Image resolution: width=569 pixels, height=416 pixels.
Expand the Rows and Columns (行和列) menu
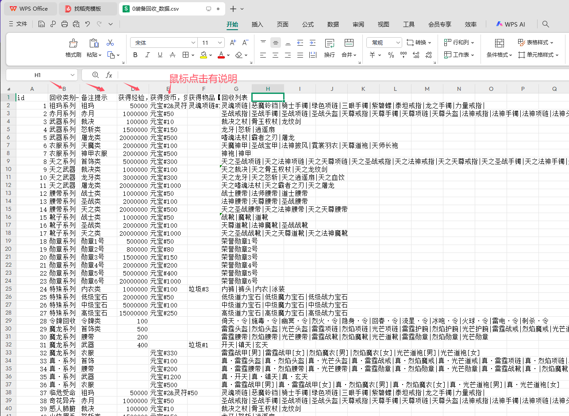click(459, 43)
